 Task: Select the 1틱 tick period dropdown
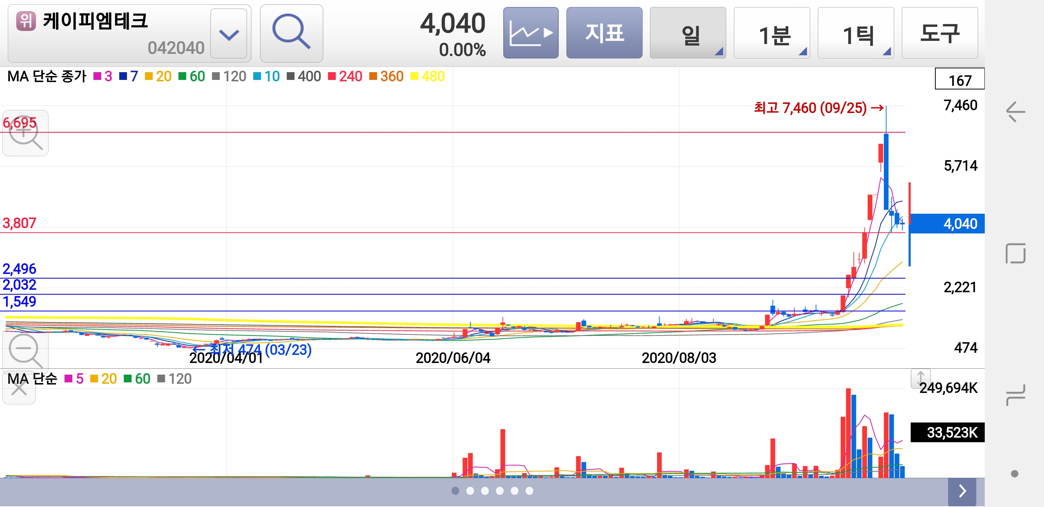pos(856,33)
